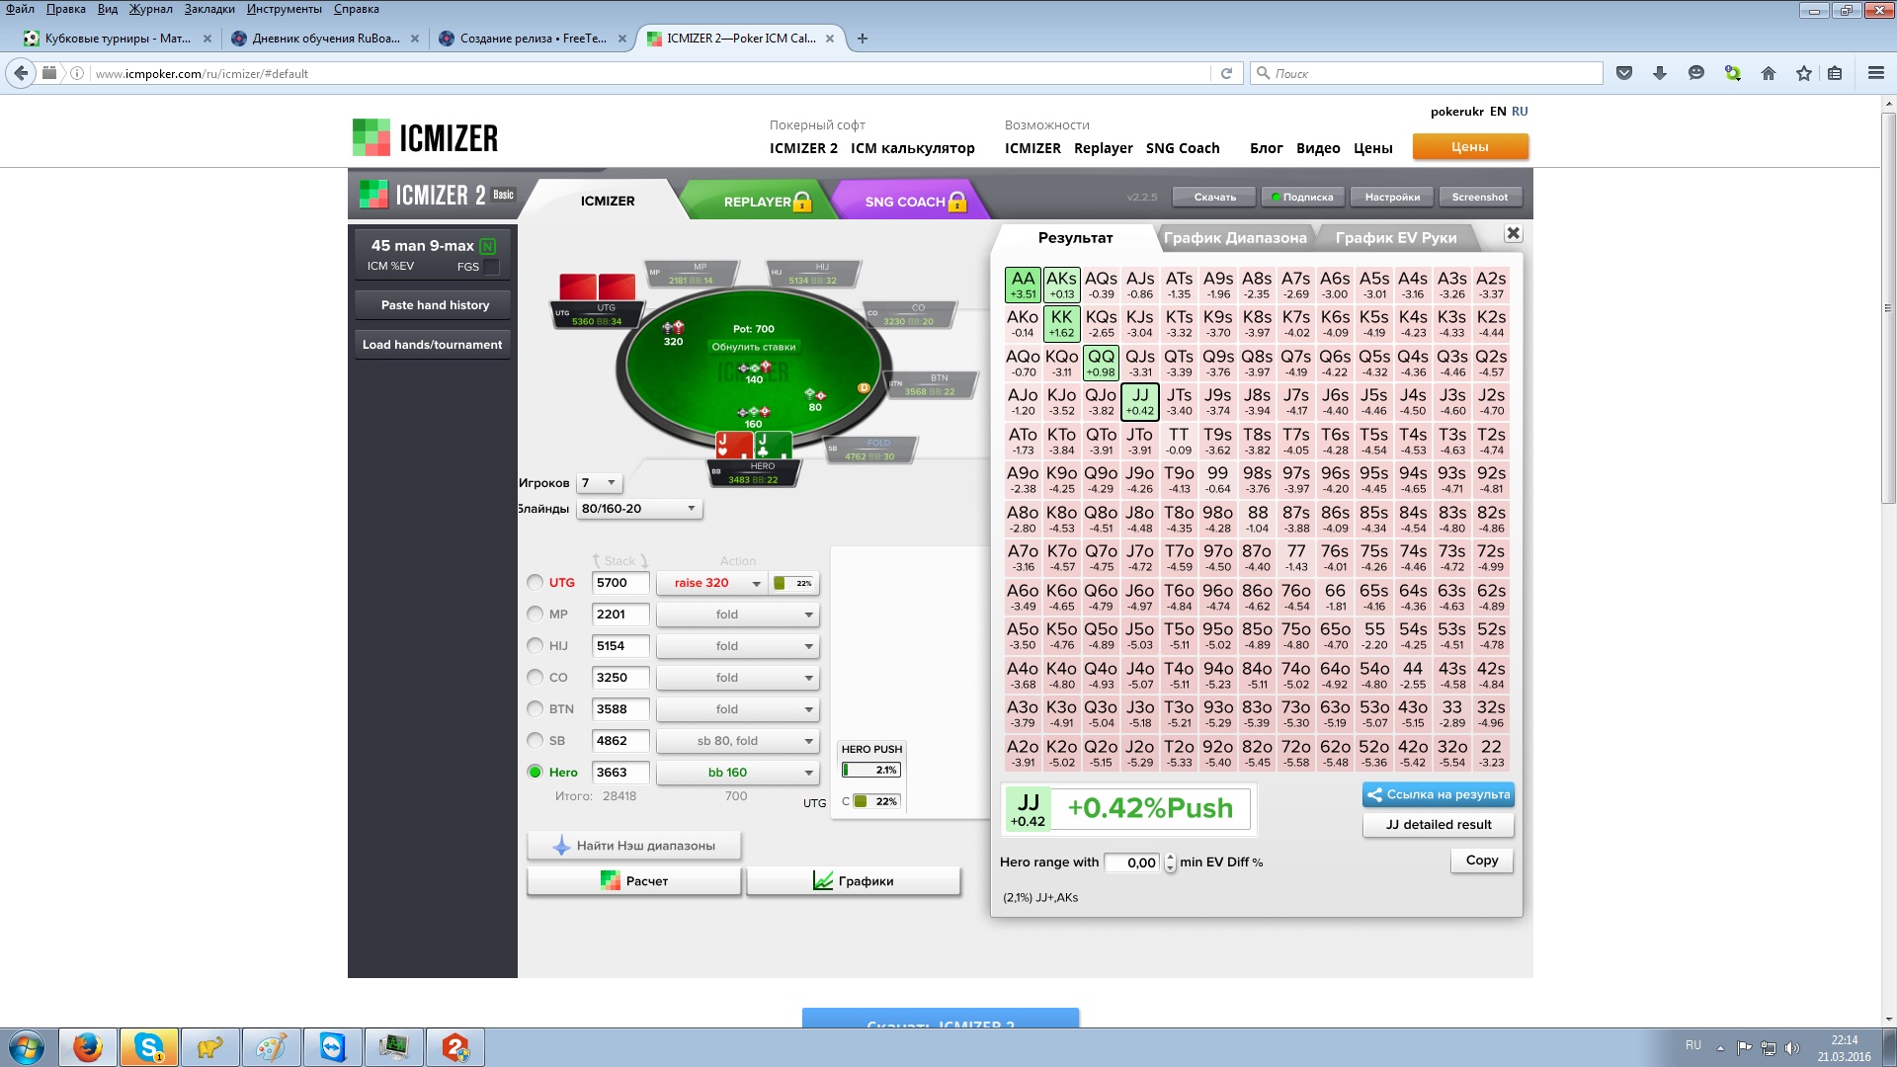The height and width of the screenshot is (1067, 1897).
Task: Click the dealer button chip on the table
Action: click(864, 388)
